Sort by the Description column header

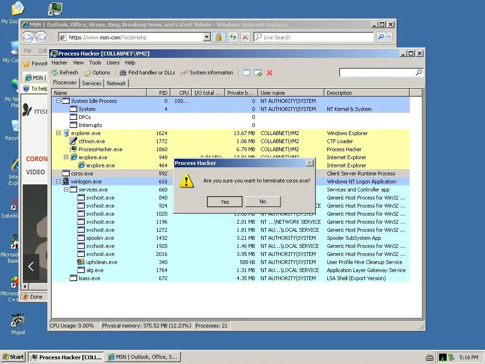coord(367,93)
